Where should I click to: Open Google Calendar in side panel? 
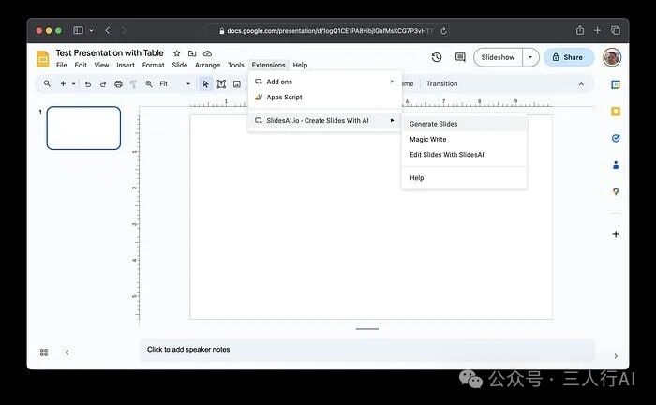[x=616, y=84]
